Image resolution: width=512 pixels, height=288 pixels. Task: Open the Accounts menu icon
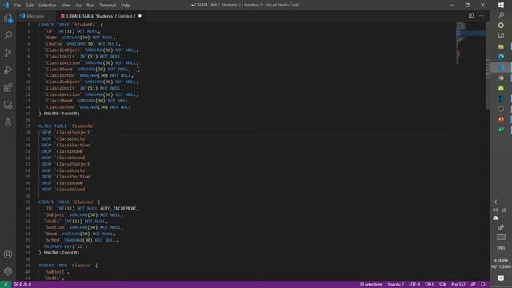tap(8, 254)
